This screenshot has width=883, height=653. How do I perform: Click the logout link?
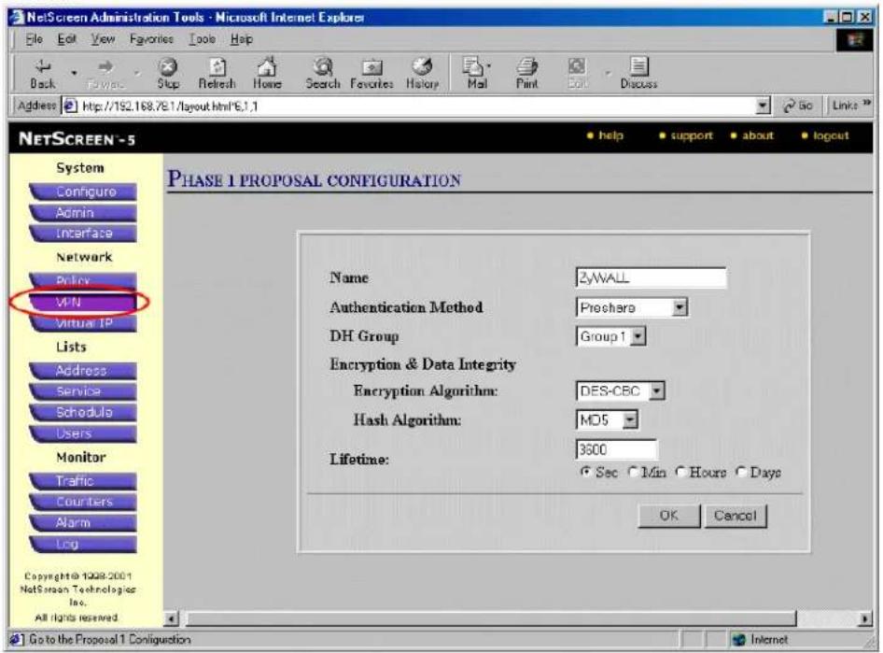pyautogui.click(x=831, y=135)
